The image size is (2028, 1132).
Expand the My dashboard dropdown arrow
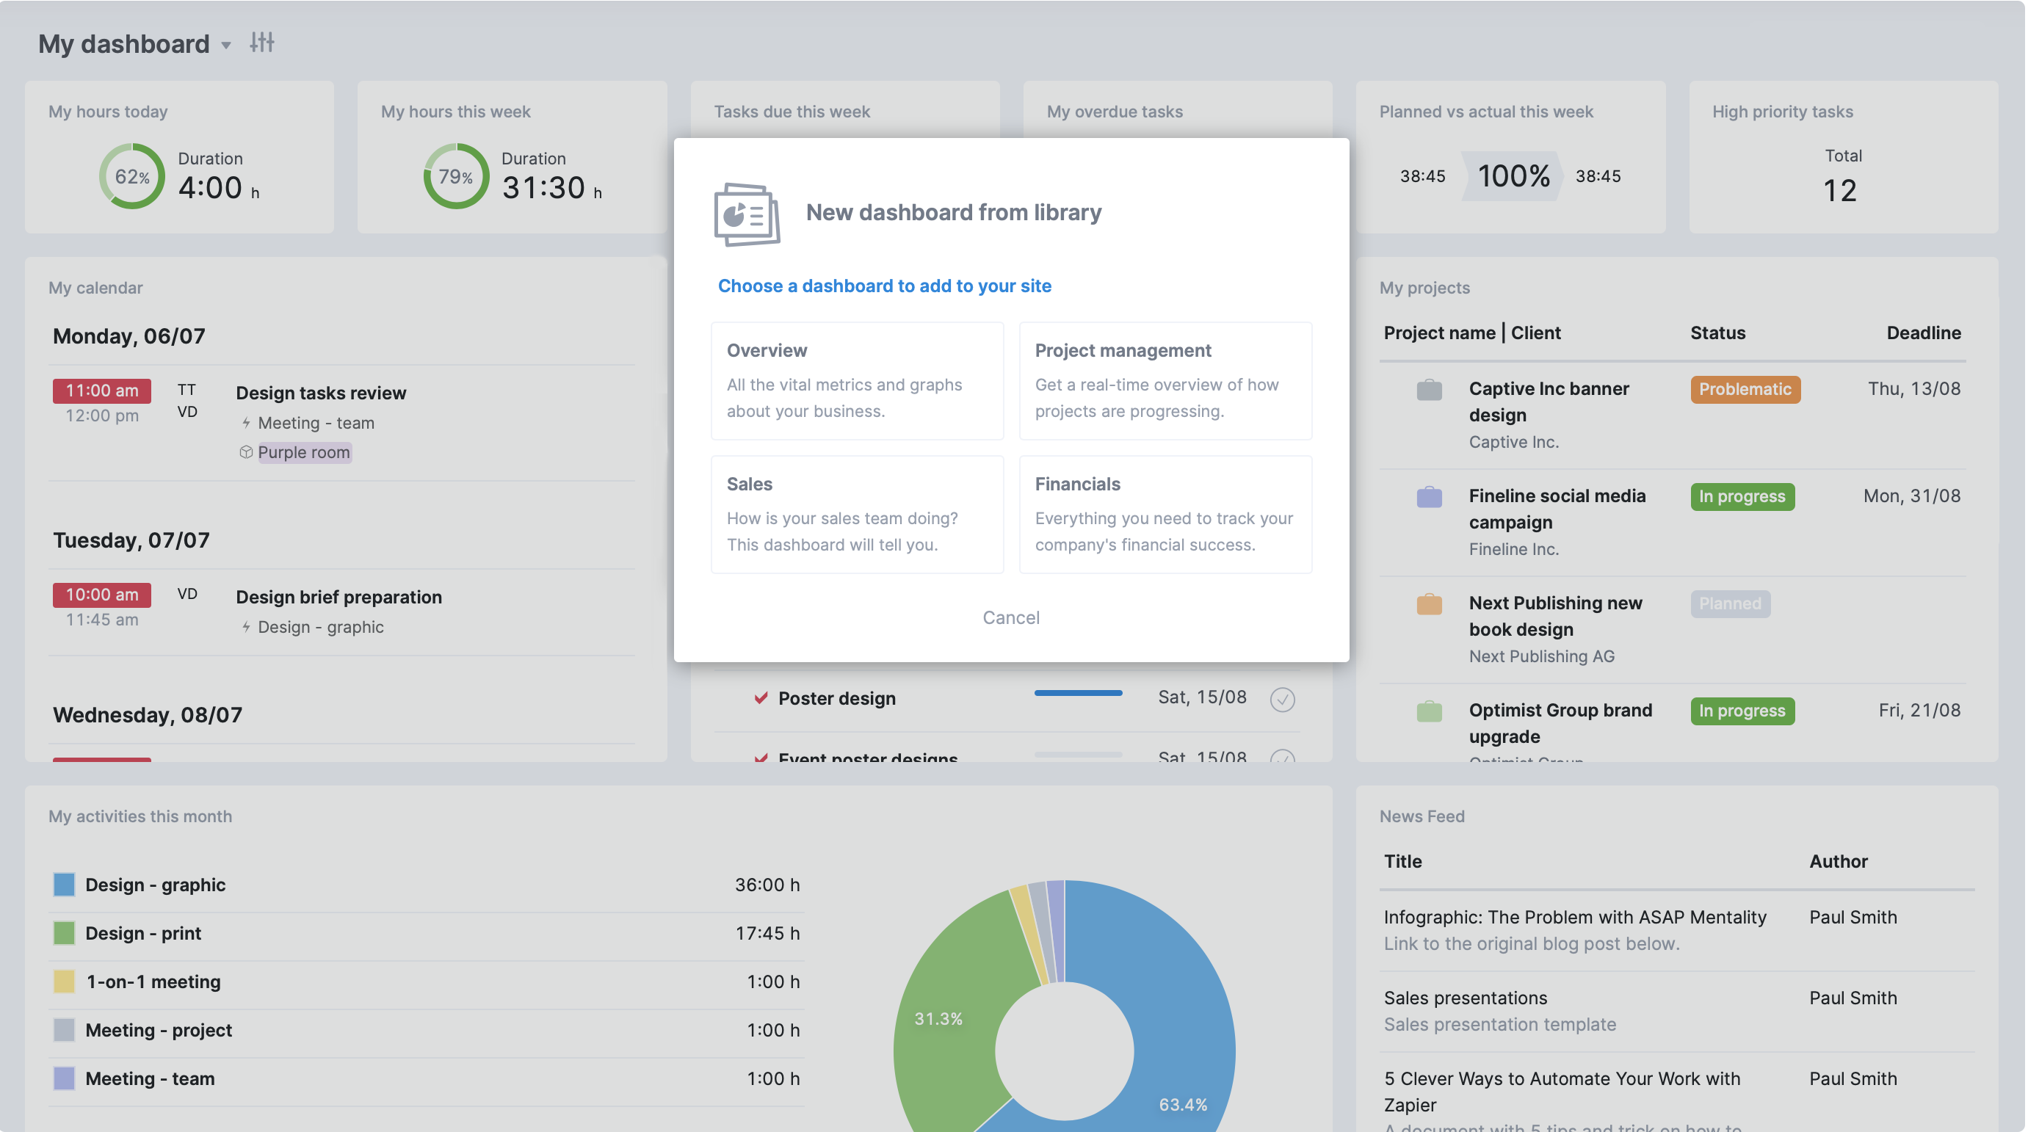pos(226,46)
